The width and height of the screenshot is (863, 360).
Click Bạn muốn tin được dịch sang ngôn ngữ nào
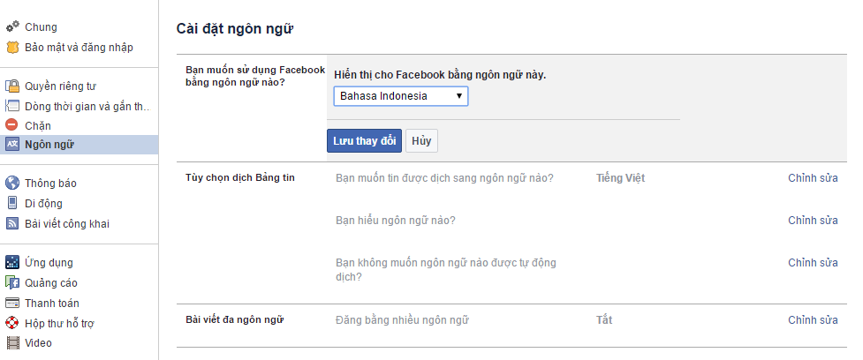click(x=444, y=178)
